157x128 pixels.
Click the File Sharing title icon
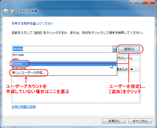13,12
